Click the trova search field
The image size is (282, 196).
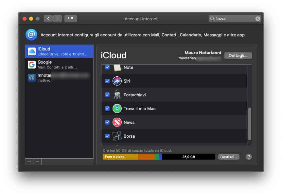tap(235, 19)
